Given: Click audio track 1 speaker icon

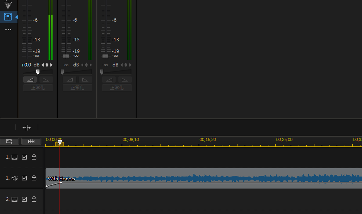Looking at the screenshot, I should (15, 178).
